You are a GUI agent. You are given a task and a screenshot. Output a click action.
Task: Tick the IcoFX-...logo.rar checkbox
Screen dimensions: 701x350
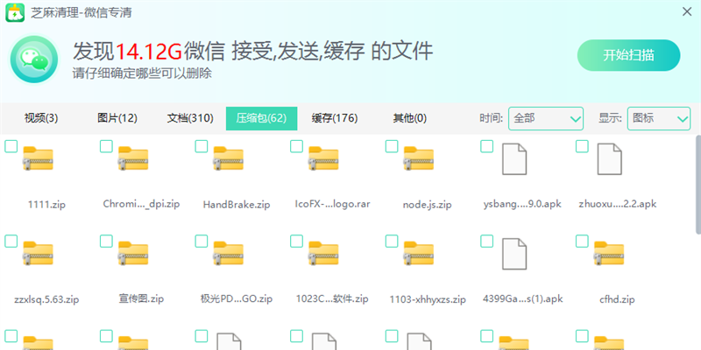296,146
